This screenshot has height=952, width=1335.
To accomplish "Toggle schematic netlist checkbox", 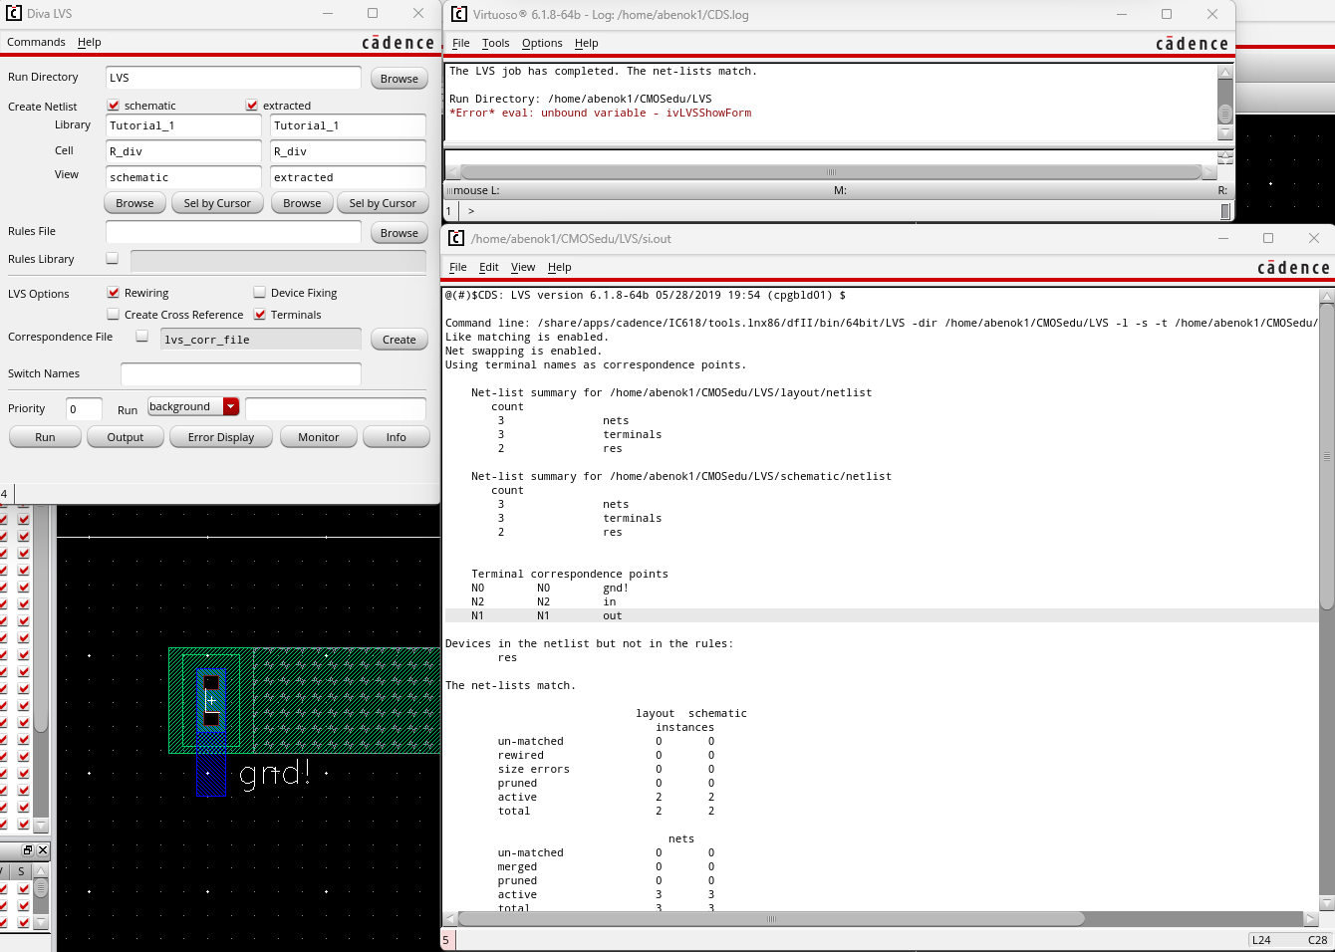I will [x=114, y=106].
